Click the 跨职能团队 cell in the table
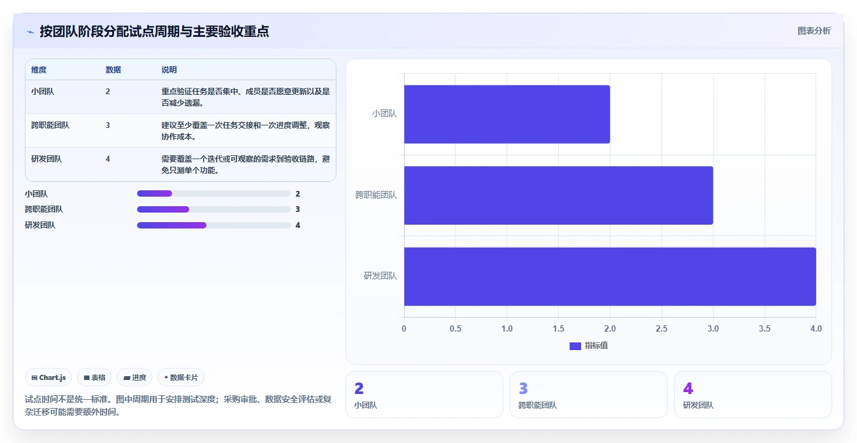This screenshot has width=857, height=443. click(x=50, y=125)
